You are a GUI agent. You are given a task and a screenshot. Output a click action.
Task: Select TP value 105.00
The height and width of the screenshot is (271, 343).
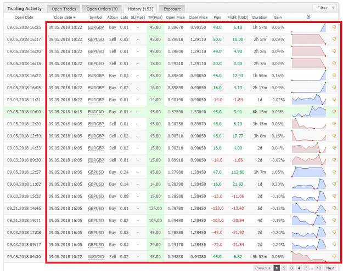point(155,221)
